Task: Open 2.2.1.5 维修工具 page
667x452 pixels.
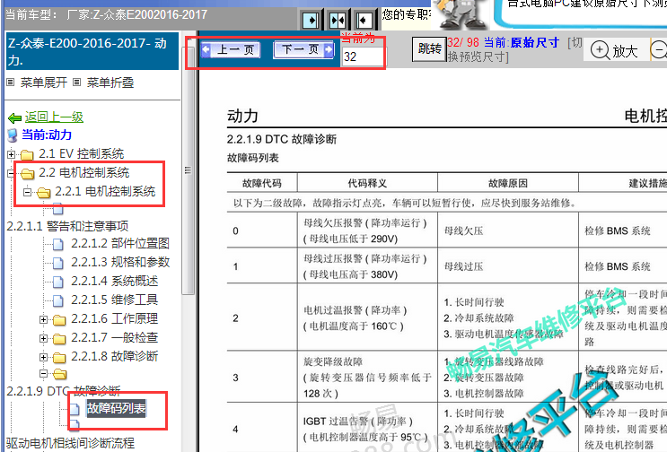Action: [114, 300]
